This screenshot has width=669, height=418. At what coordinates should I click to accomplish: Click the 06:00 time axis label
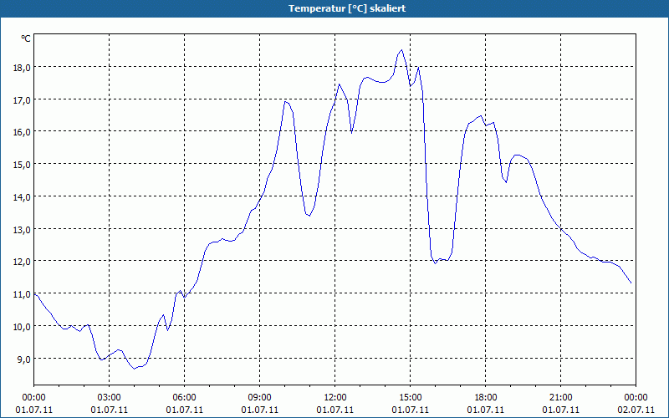tap(184, 398)
